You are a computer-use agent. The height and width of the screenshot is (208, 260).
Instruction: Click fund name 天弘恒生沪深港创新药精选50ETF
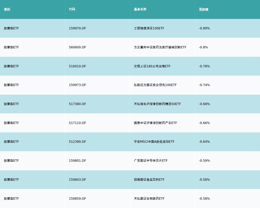pyautogui.click(x=157, y=104)
